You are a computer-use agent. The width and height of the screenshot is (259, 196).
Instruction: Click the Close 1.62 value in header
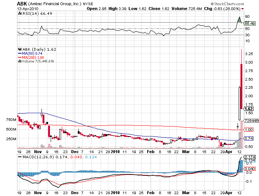[159, 9]
